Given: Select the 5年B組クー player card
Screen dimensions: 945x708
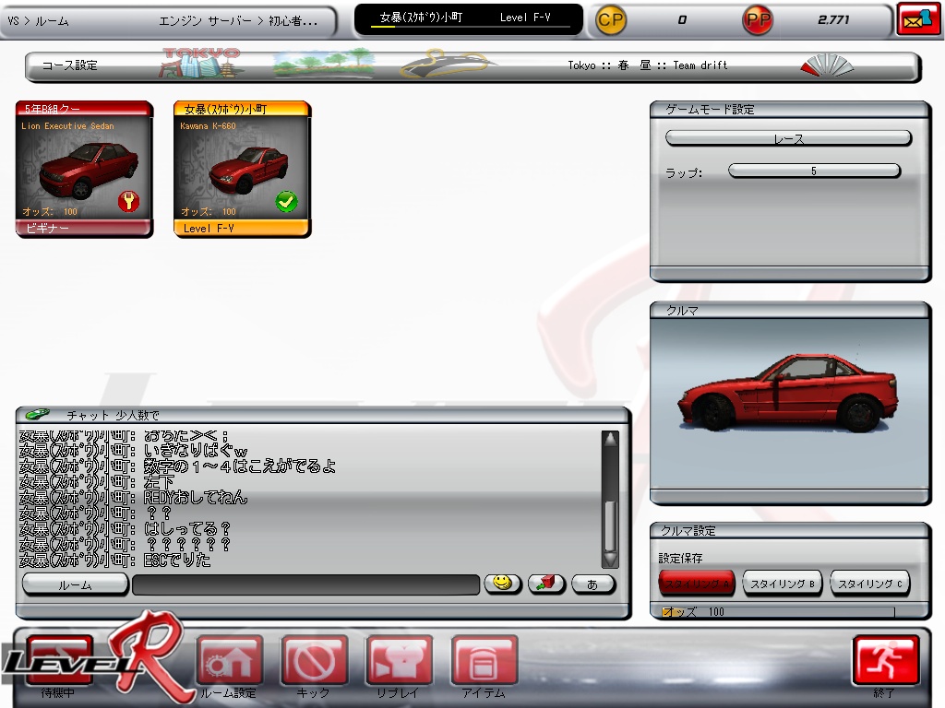Looking at the screenshot, I should coord(84,170).
